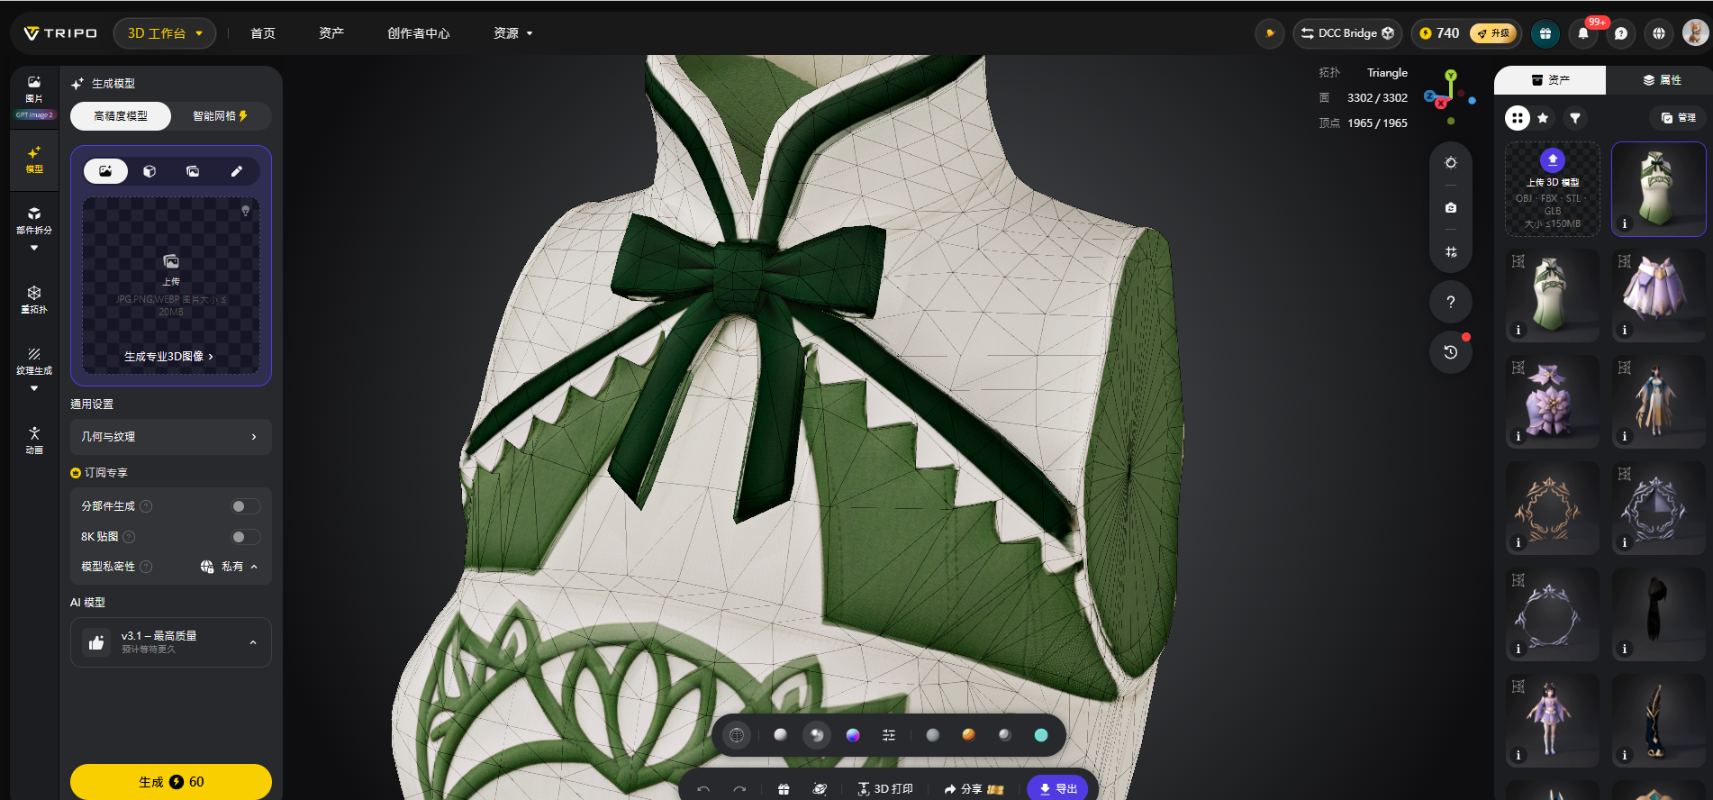Open the support chat bubble icon
This screenshot has height=800, width=1713.
point(1621,33)
